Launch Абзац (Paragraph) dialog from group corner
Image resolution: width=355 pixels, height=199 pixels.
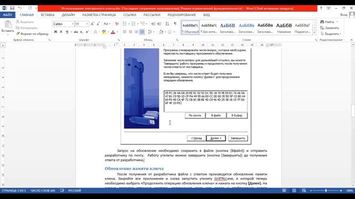(x=177, y=40)
